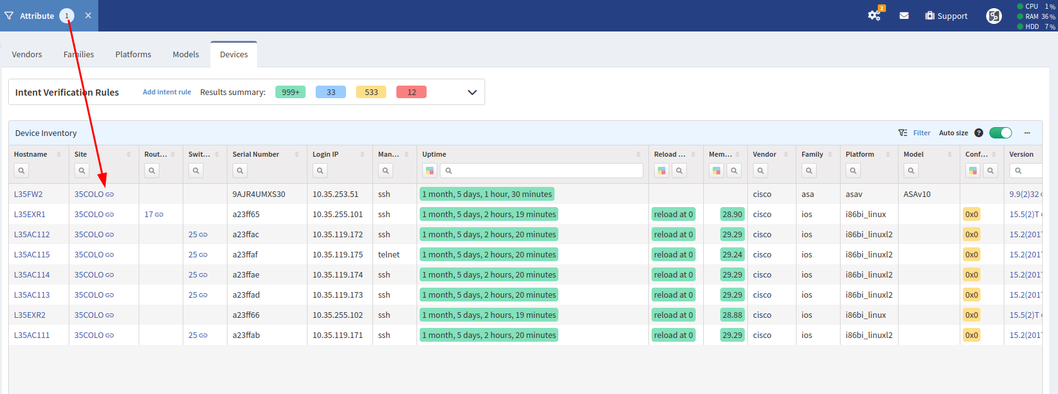The image size is (1058, 394).
Task: Open the Support link
Action: click(x=946, y=16)
